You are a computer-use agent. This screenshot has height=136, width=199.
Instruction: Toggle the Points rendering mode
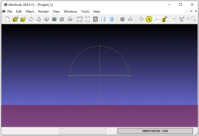[x=87, y=19]
